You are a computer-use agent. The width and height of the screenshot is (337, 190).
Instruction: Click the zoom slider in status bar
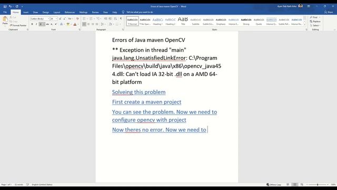coord(318,185)
